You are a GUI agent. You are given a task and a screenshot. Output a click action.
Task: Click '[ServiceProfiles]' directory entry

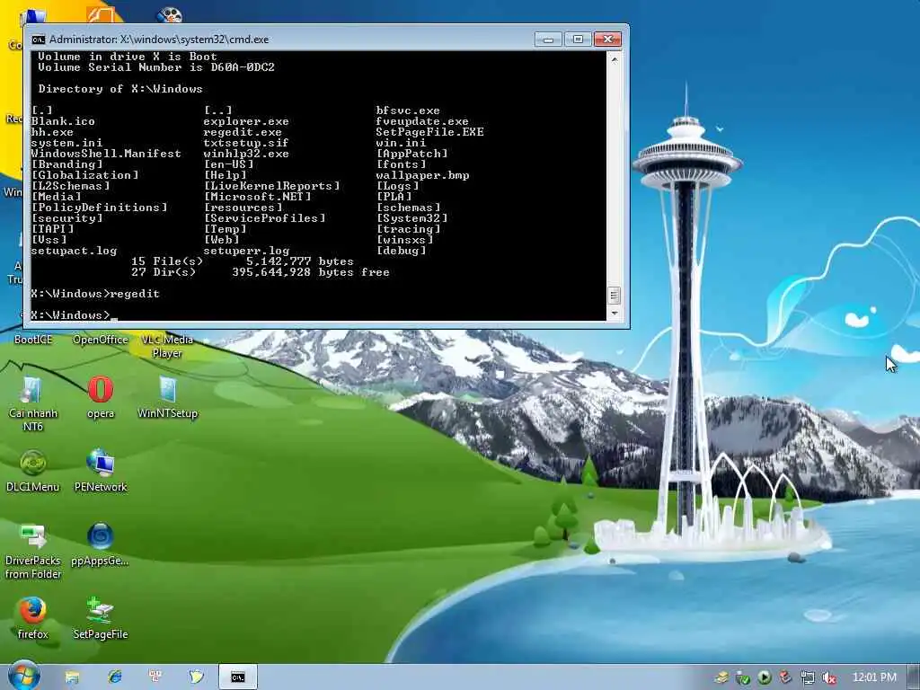[264, 218]
